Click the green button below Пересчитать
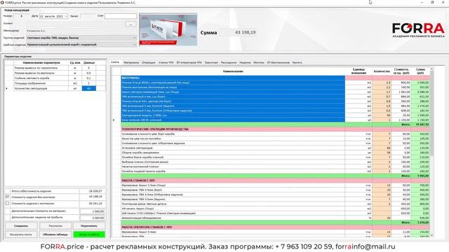This screenshot has height=252, width=449. (89, 234)
